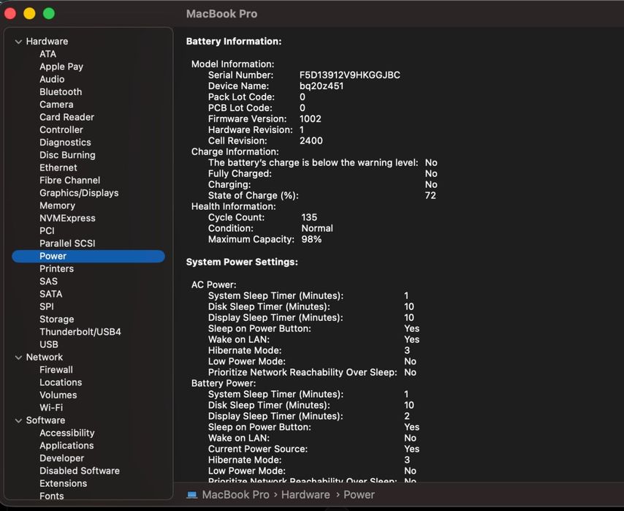Collapse the Network section chevron

pyautogui.click(x=18, y=357)
